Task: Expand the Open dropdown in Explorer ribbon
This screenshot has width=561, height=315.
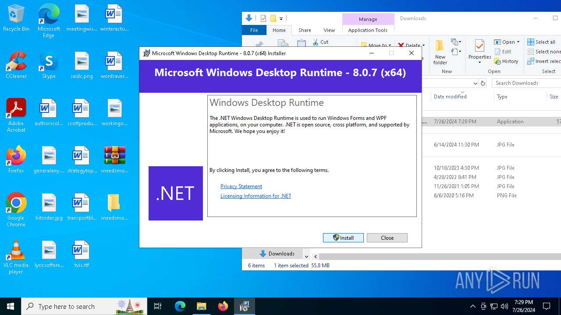Action: [x=518, y=42]
